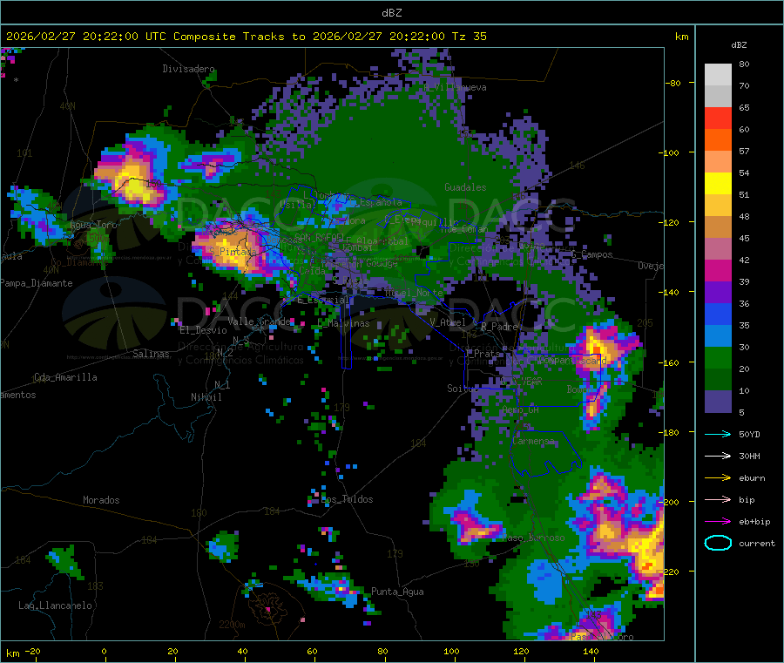Select the bright green 20-30 dBZ swatch
Screen dimensions: 784x663
point(718,357)
